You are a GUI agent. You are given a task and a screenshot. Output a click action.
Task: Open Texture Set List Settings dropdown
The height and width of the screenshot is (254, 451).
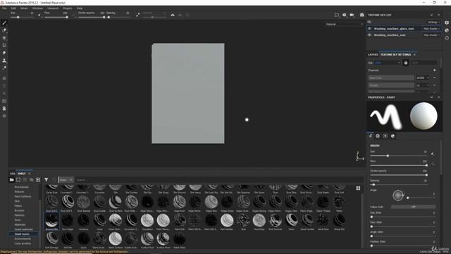point(433,22)
